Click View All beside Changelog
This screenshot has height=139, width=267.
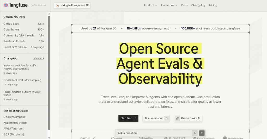[39, 58]
